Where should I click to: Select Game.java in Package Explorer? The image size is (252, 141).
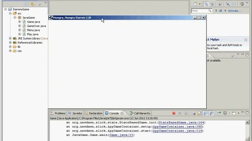click(33, 22)
